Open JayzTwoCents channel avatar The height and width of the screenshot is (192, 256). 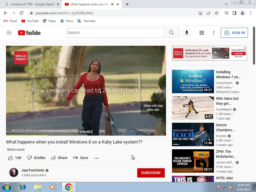pyautogui.click(x=14, y=172)
